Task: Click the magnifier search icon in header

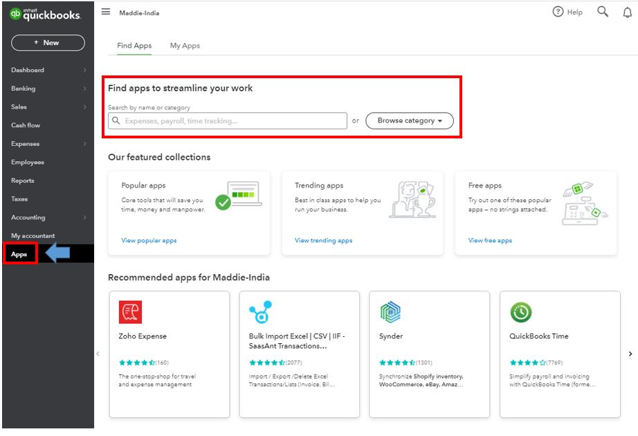Action: click(x=603, y=12)
